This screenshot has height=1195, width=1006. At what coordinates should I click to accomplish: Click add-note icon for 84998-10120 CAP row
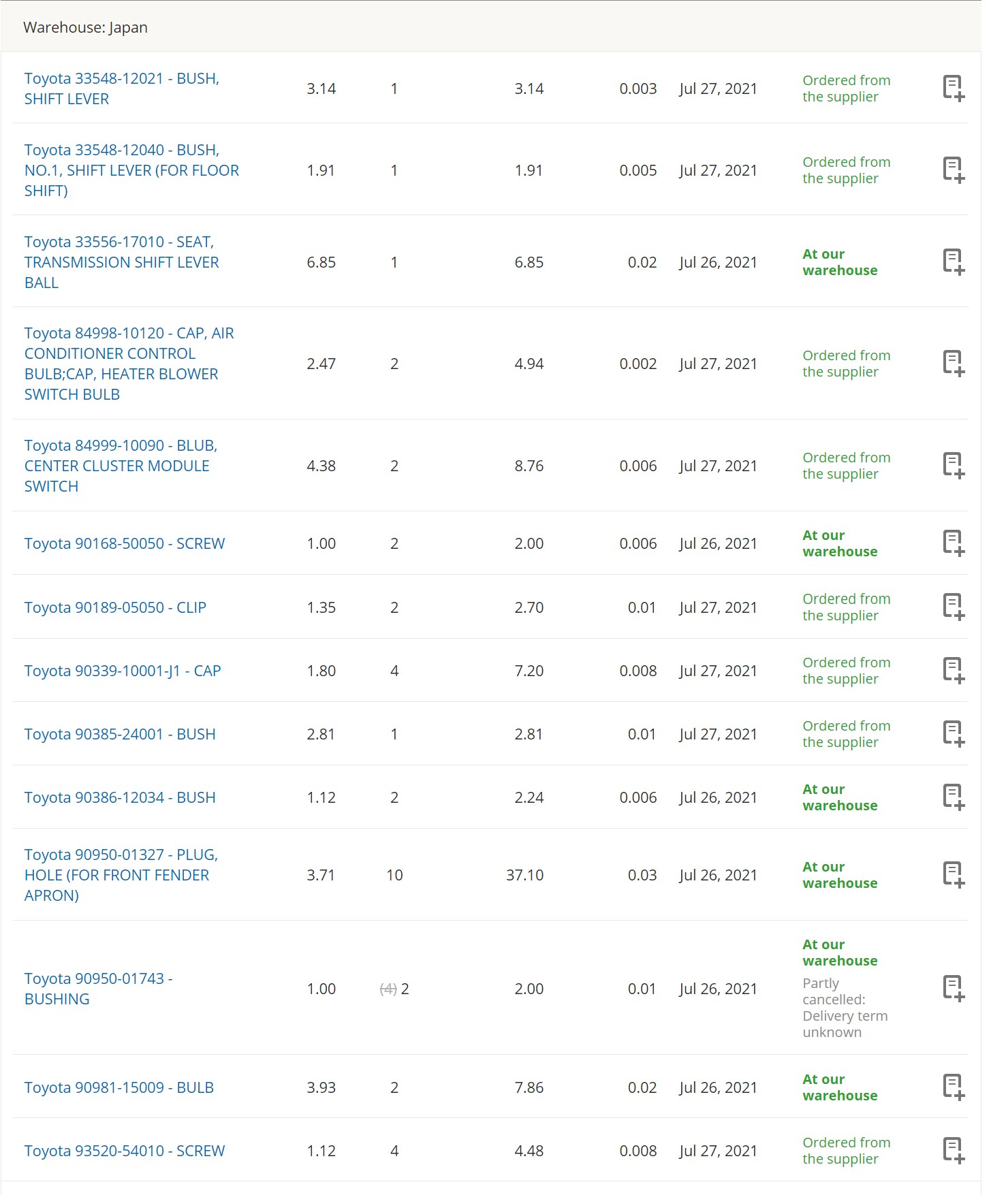[954, 364]
